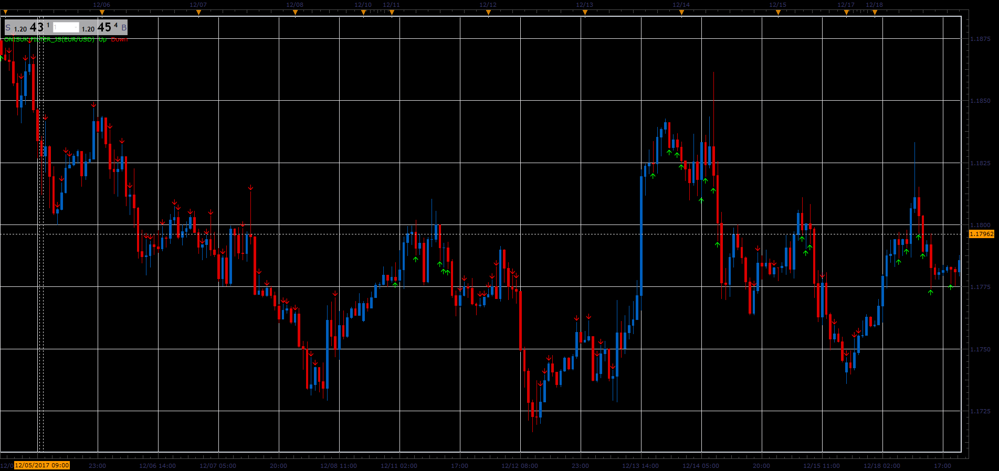Click the orange marker under 12/11
Screen dimensions: 999x471
click(x=392, y=13)
